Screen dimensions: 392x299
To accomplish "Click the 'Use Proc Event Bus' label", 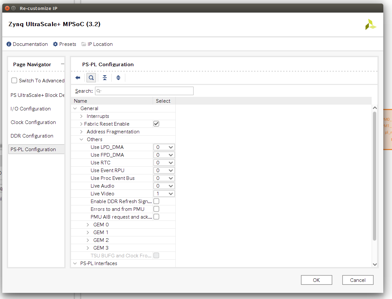I will [113, 178].
